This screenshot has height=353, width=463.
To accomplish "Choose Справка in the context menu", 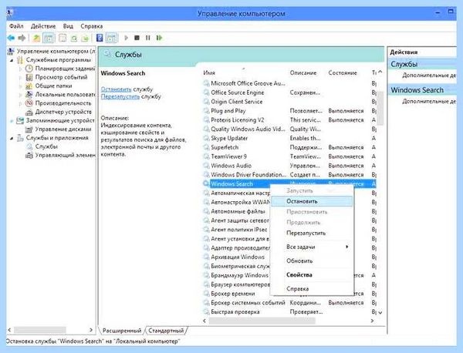I will (x=312, y=289).
